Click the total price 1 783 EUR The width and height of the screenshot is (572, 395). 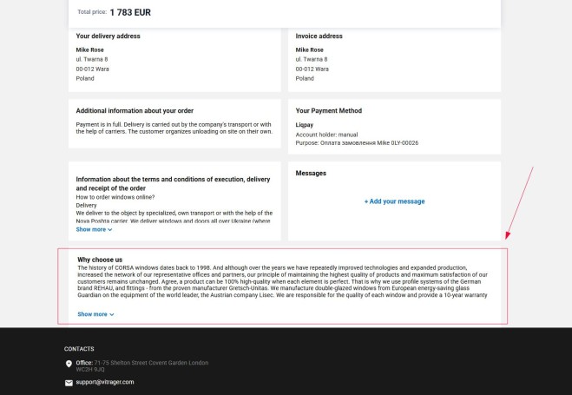pyautogui.click(x=130, y=12)
